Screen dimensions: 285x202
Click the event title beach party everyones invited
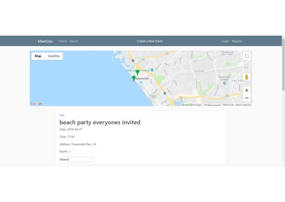pos(100,122)
